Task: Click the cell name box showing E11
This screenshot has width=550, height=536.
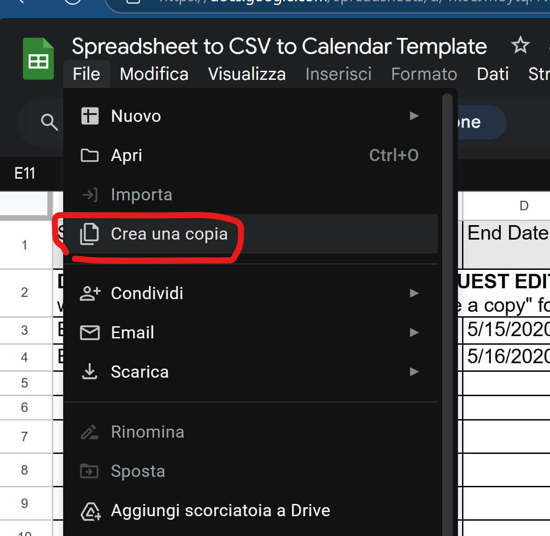Action: [25, 173]
